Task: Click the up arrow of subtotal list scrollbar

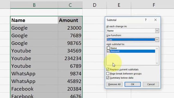Action: tap(157, 48)
